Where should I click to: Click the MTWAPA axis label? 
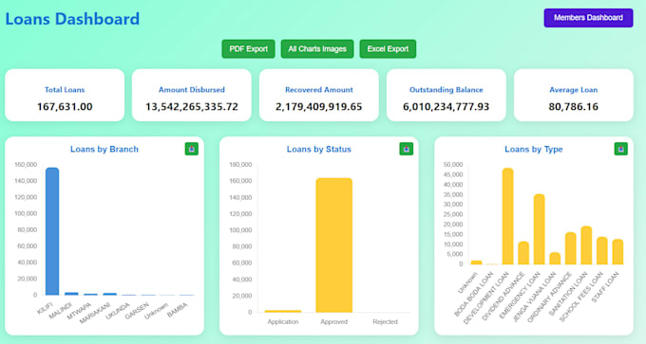pyautogui.click(x=79, y=311)
